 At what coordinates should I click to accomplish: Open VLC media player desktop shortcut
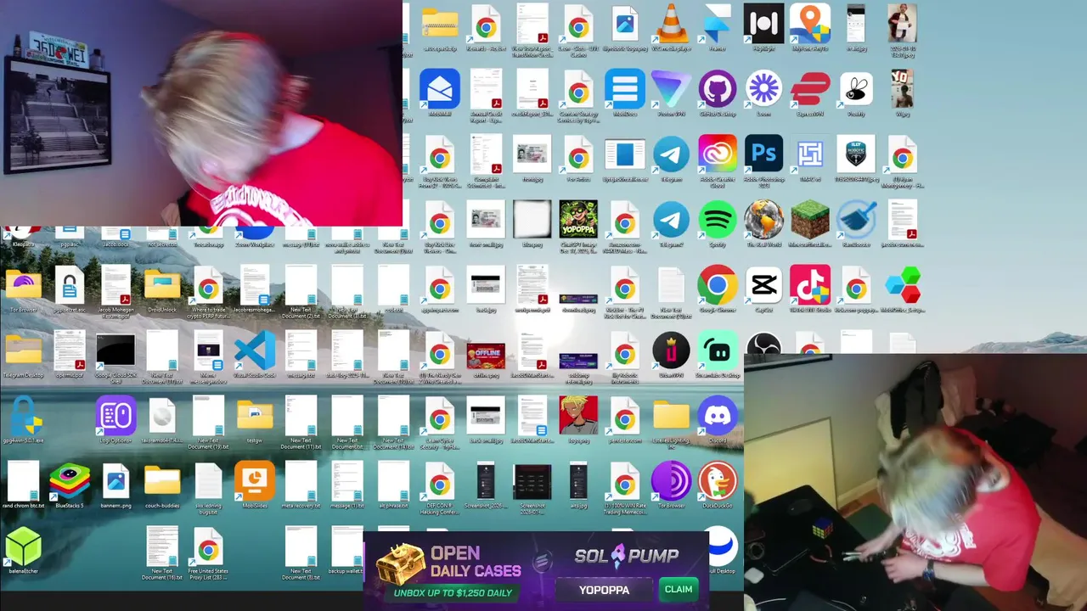tap(671, 24)
